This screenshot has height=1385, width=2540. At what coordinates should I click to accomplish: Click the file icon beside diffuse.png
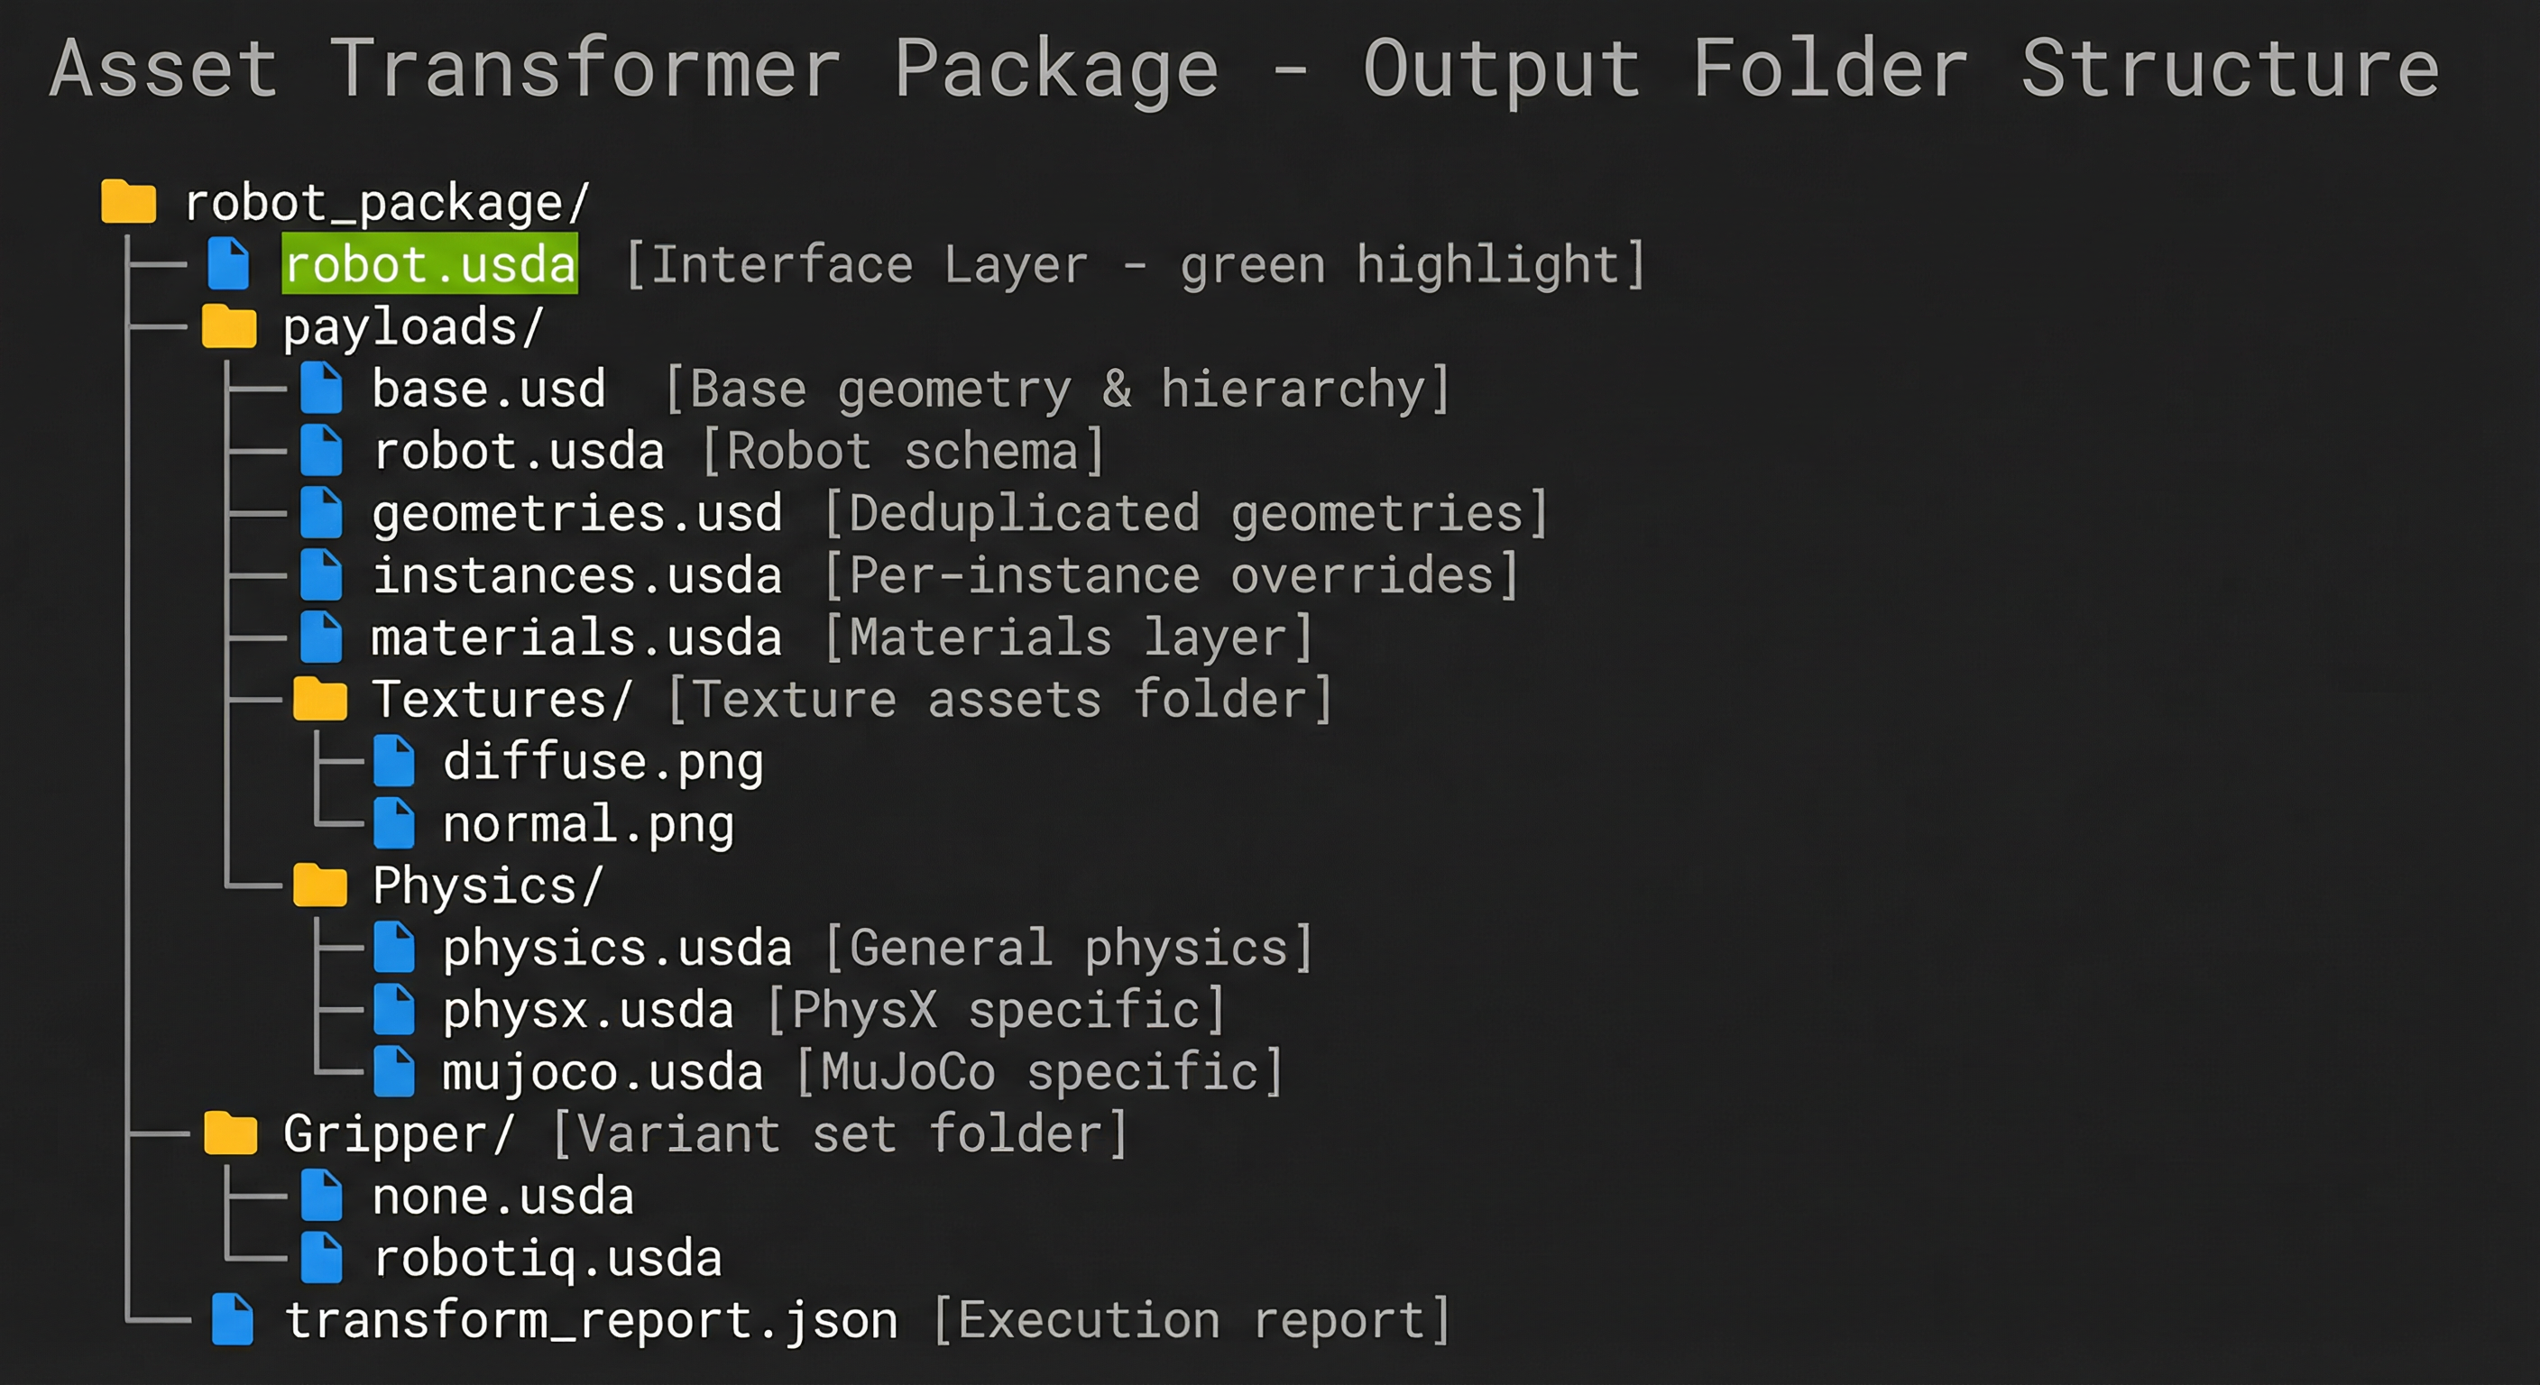pyautogui.click(x=394, y=761)
